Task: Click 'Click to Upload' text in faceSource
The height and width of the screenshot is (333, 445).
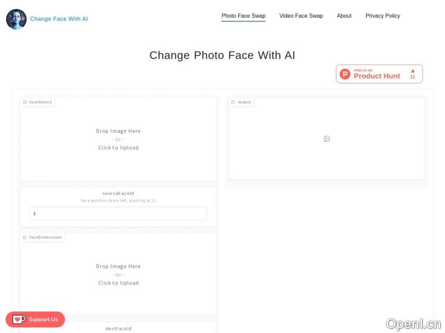Action: 118,148
